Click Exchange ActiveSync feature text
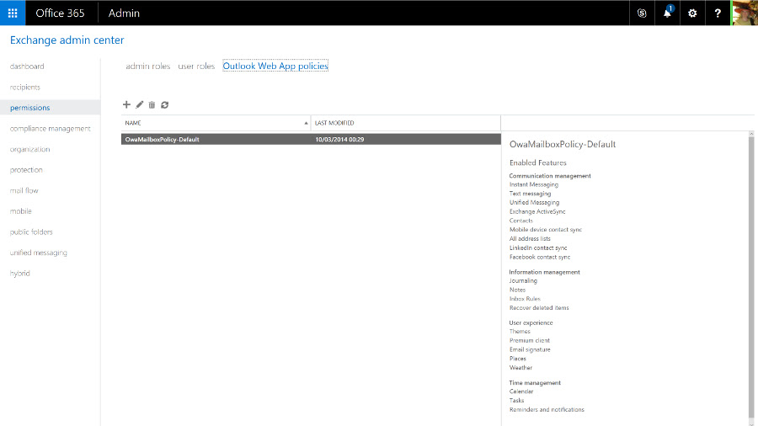The width and height of the screenshot is (758, 426). tap(537, 211)
